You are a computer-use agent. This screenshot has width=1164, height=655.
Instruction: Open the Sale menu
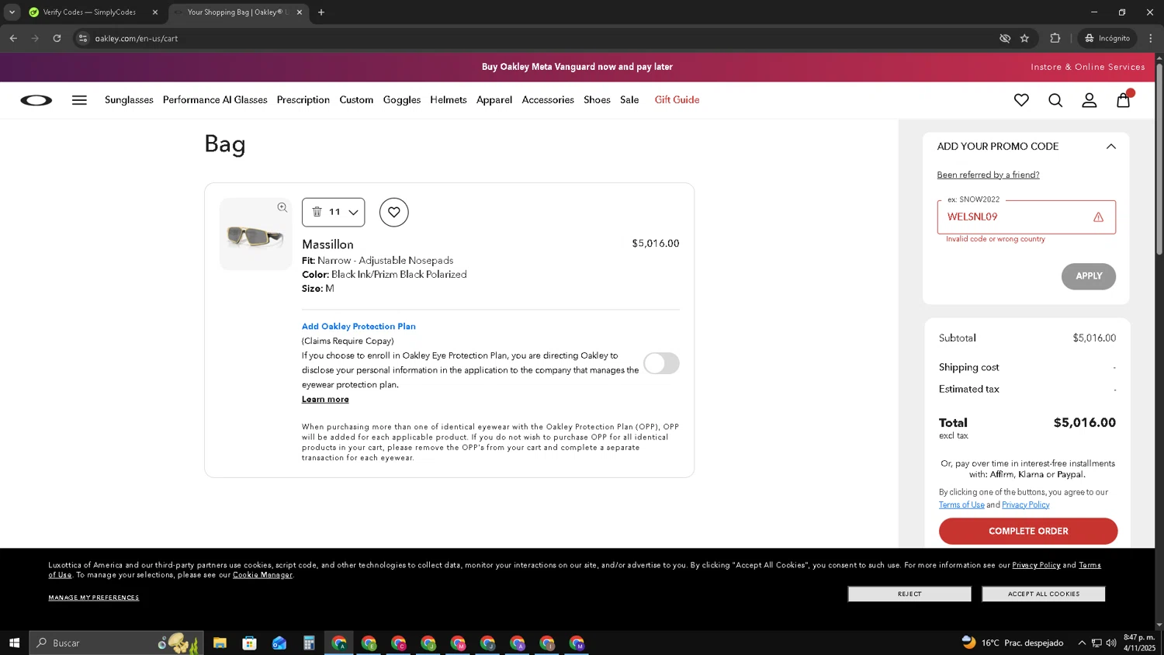coord(629,100)
